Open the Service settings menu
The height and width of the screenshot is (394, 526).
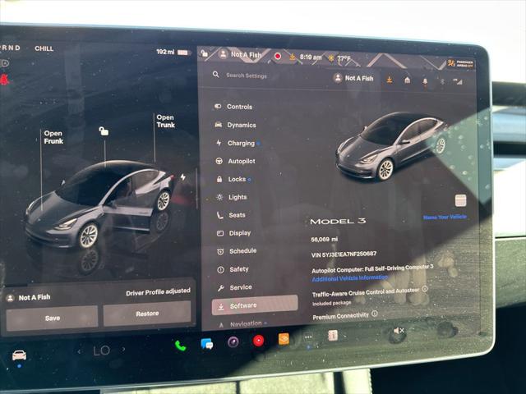[x=235, y=287]
